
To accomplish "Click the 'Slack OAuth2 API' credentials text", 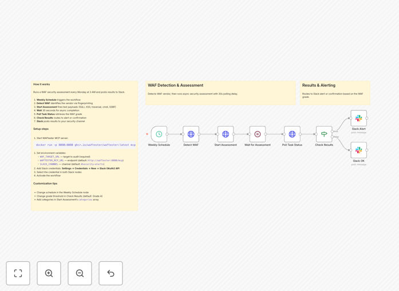I will tap(109, 169).
